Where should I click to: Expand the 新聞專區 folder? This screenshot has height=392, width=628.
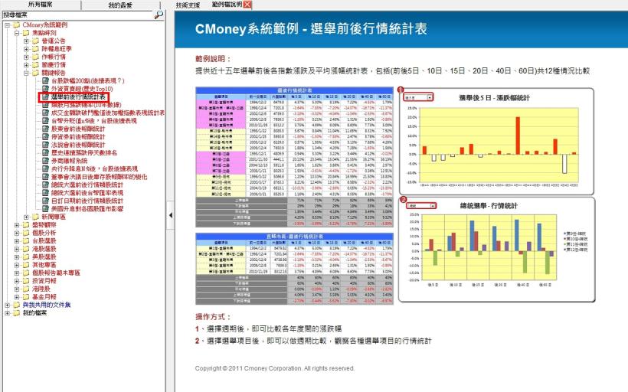tap(27, 217)
